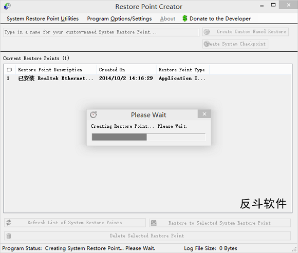
Task: Click the trash can delete icon
Action: (x=9, y=236)
